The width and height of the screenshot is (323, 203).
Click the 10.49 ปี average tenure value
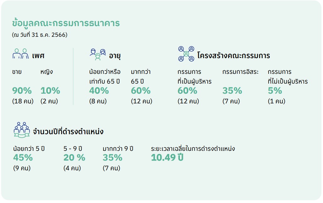point(167,157)
